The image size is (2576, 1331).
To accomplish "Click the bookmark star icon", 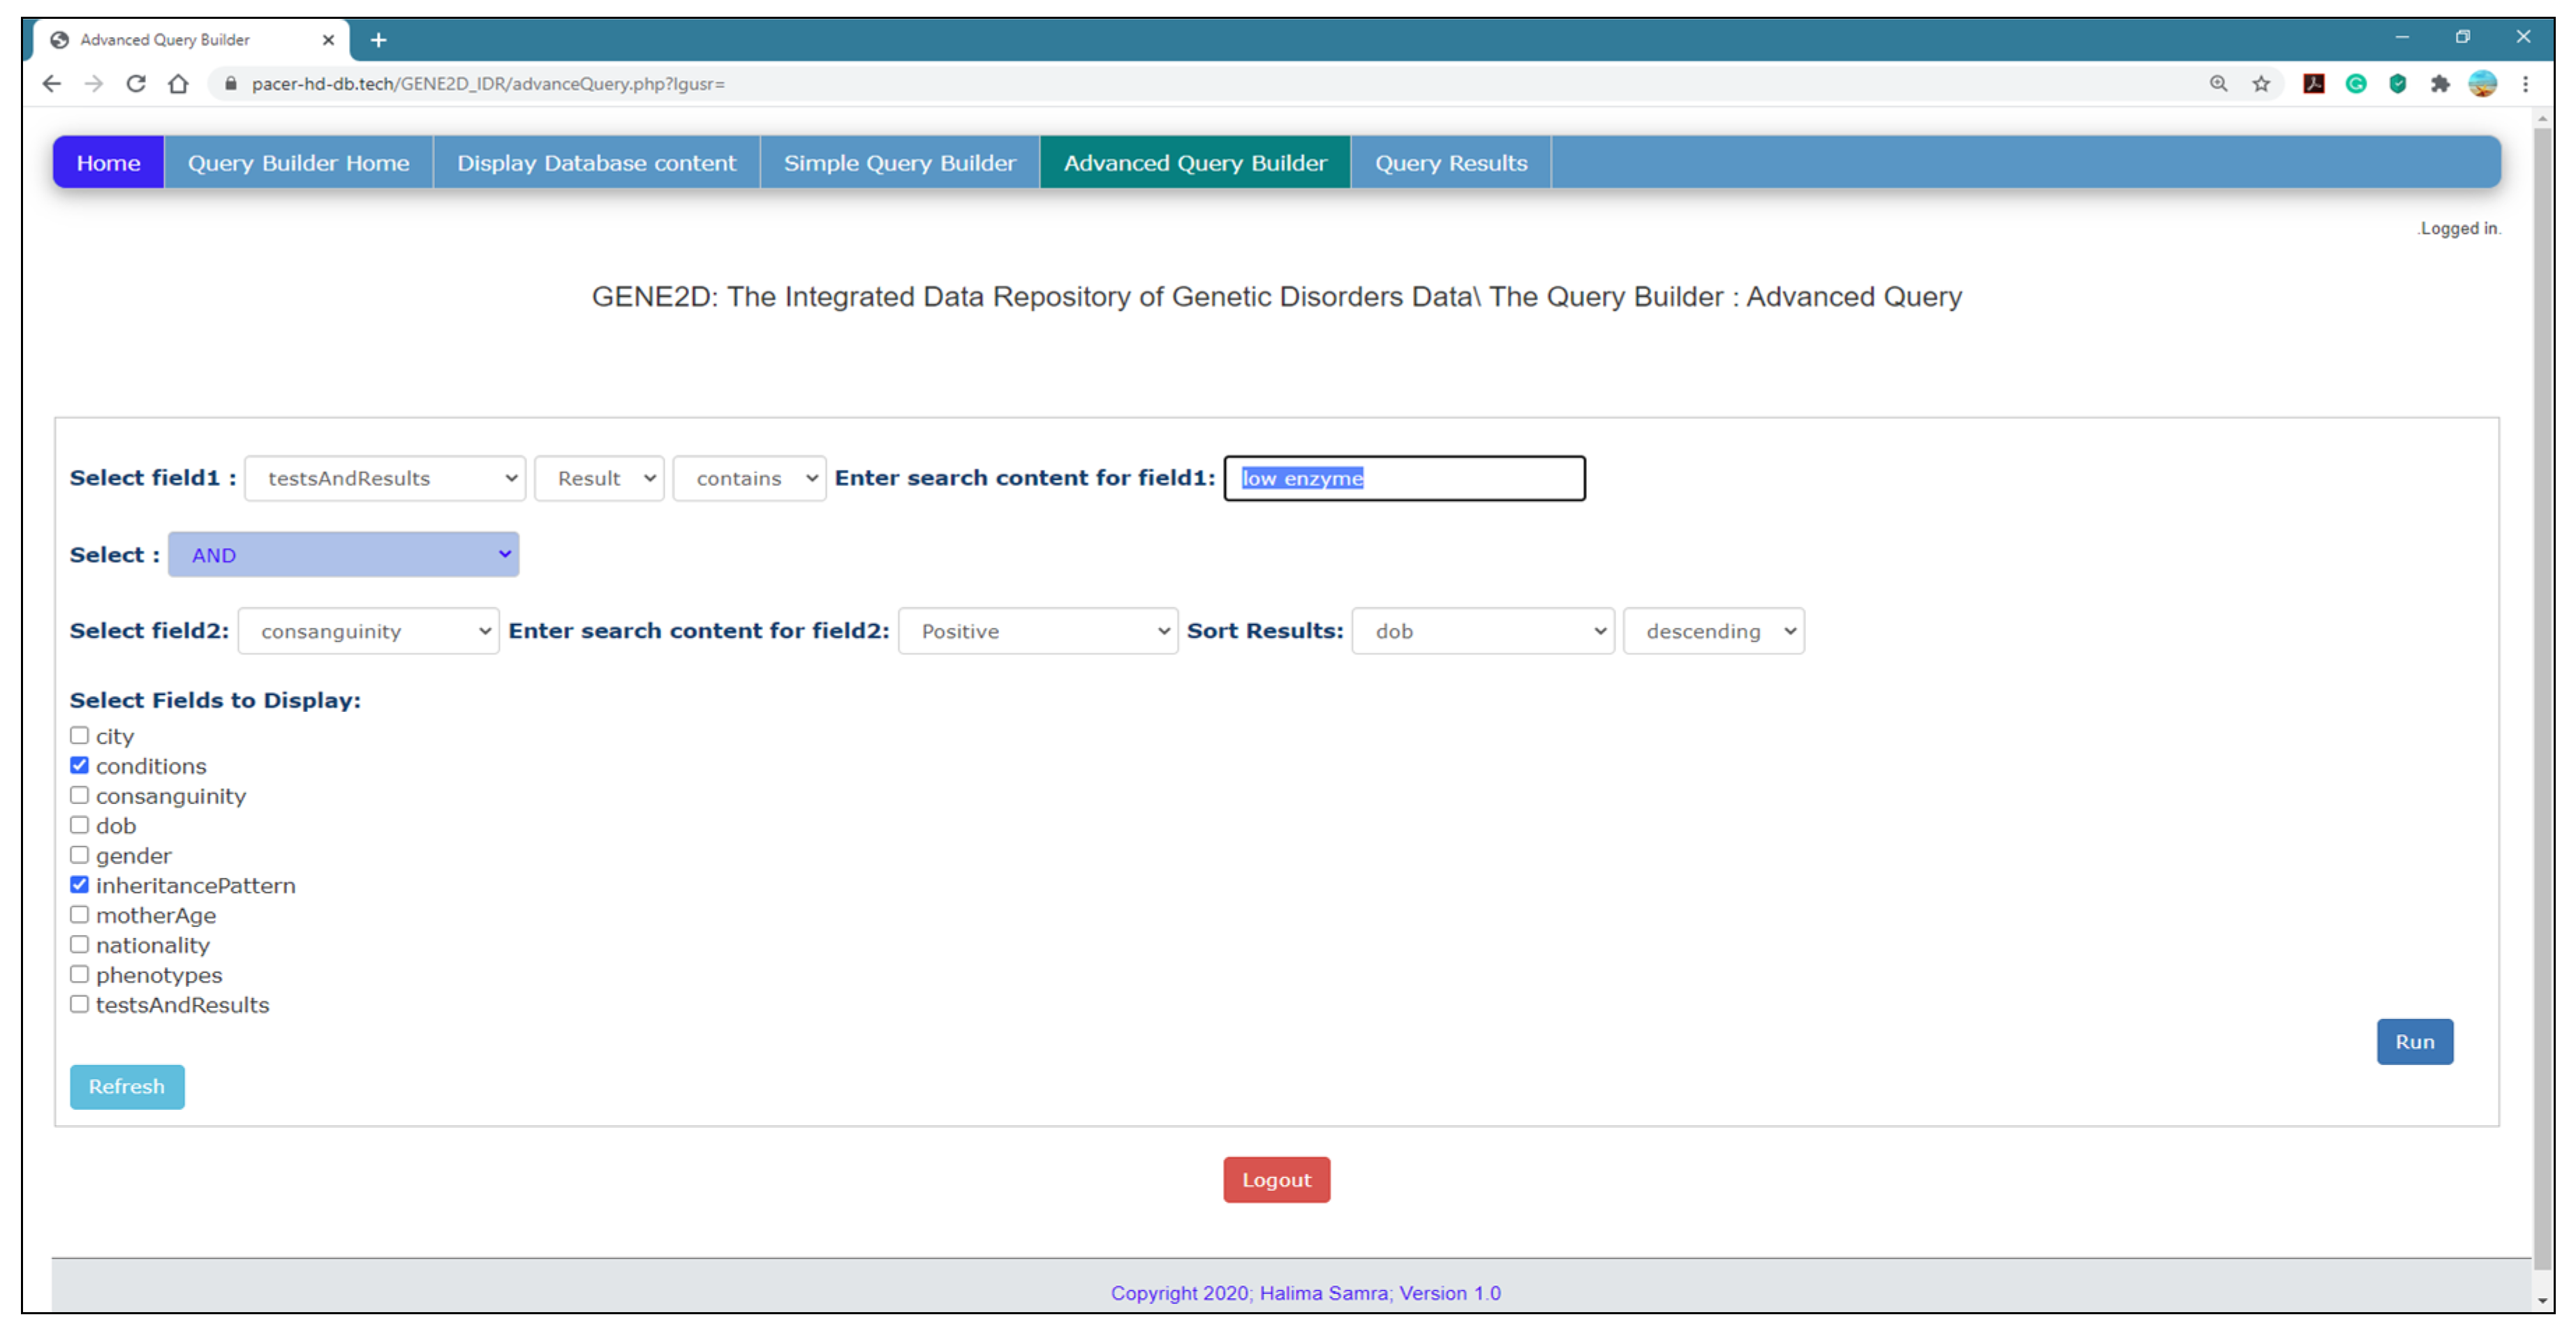I will tap(2260, 84).
